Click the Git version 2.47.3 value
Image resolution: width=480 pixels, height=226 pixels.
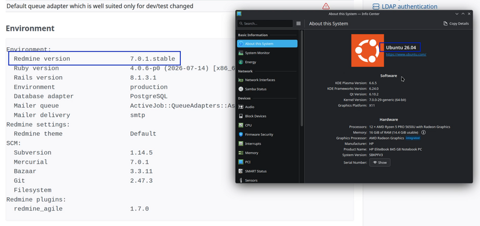click(141, 181)
